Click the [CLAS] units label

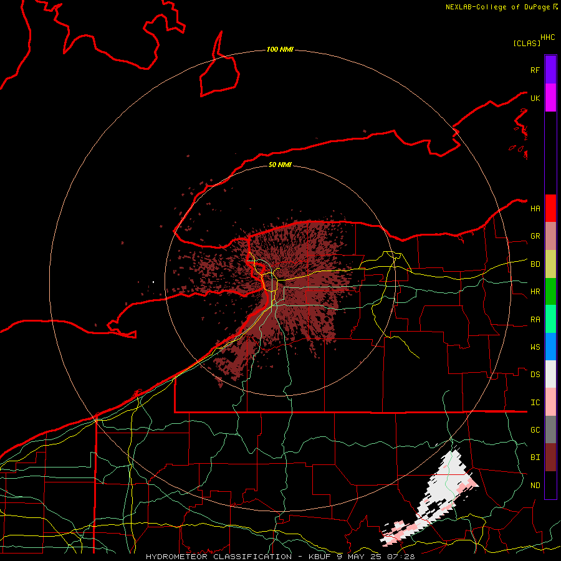coord(527,43)
